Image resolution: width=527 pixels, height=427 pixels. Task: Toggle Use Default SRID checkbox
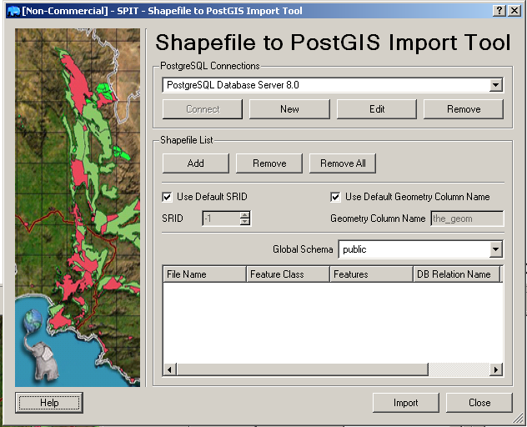[167, 197]
